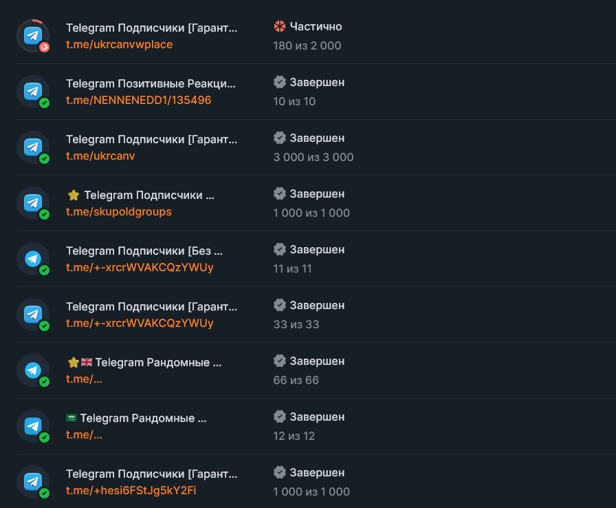The image size is (616, 508).
Task: Open the t.me/NENNENEDD1/135496 link
Action: pos(138,100)
